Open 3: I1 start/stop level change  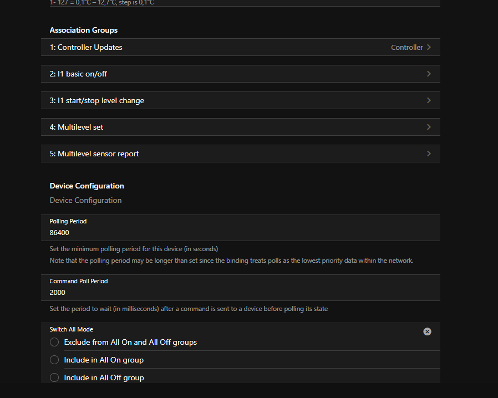pos(96,100)
